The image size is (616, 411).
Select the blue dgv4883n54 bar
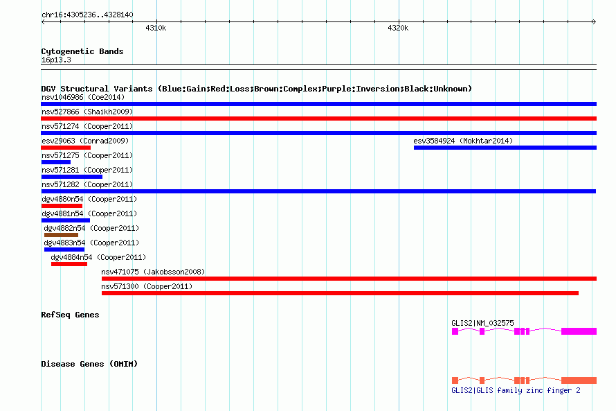(x=64, y=250)
